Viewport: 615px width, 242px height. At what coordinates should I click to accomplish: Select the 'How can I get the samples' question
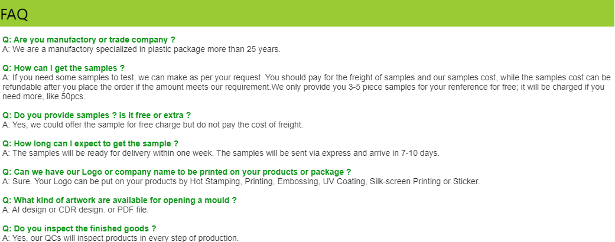point(64,68)
